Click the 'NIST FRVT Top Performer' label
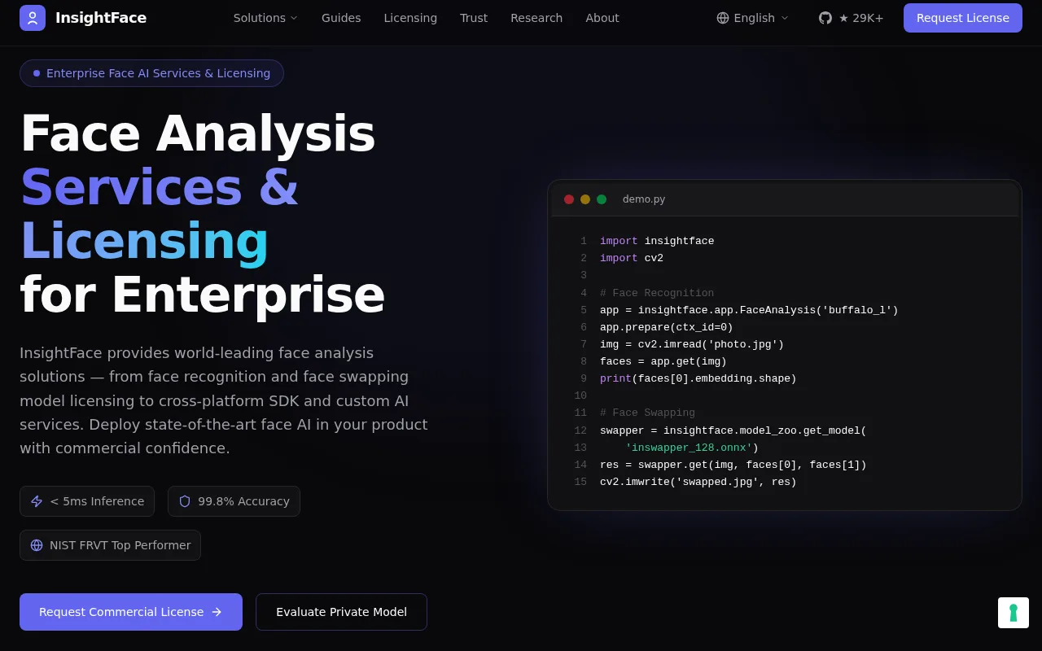This screenshot has width=1042, height=651. [x=120, y=545]
